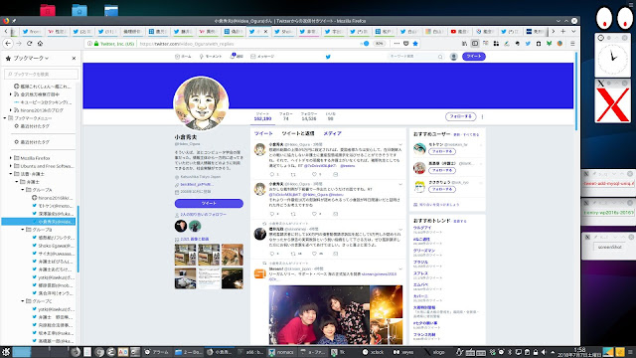Viewport: 636px width, 358px height.
Task: Expand the Ubuntu and Free Software folder
Action: tap(11, 166)
